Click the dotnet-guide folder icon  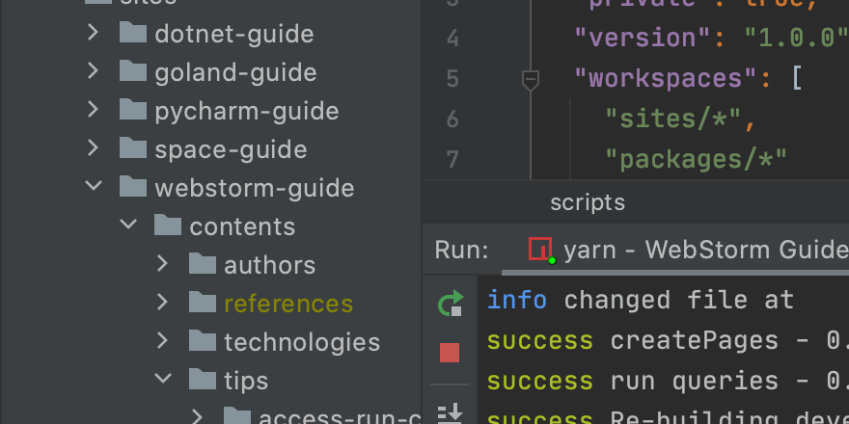(x=132, y=34)
